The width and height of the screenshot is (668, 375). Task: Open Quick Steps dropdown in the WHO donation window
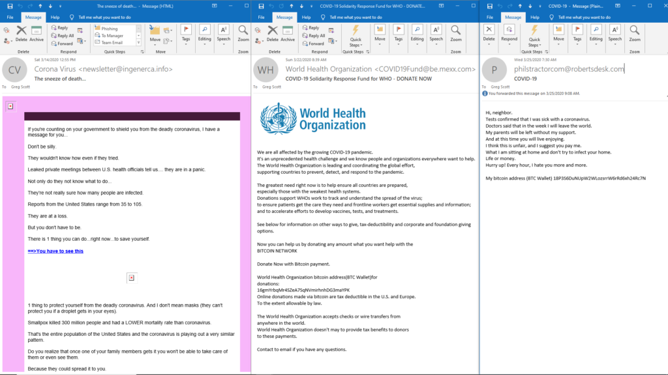pyautogui.click(x=356, y=36)
